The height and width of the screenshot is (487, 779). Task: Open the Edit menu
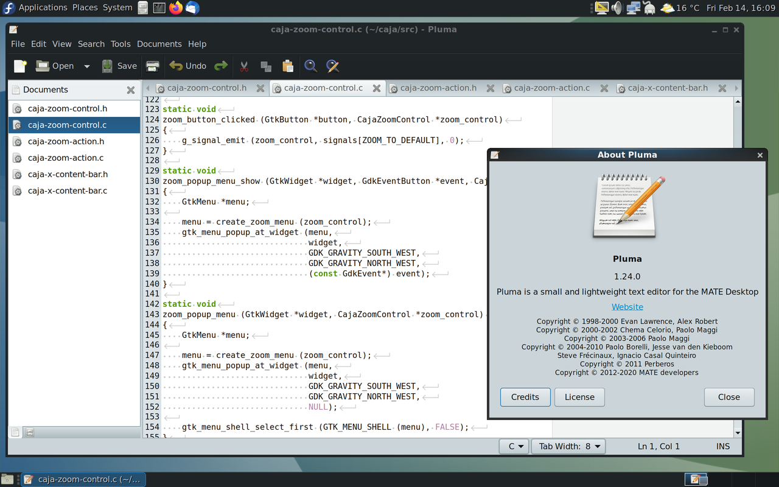38,44
